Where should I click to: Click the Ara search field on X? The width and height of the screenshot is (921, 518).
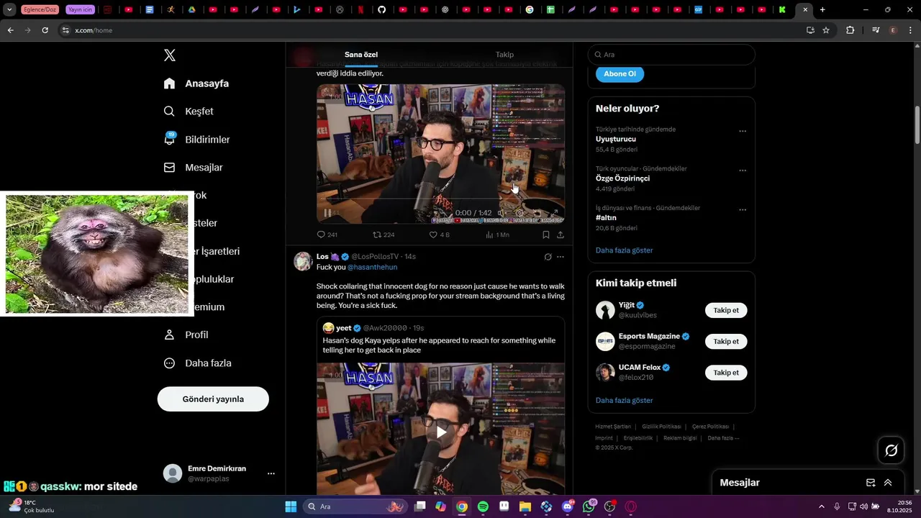(671, 55)
